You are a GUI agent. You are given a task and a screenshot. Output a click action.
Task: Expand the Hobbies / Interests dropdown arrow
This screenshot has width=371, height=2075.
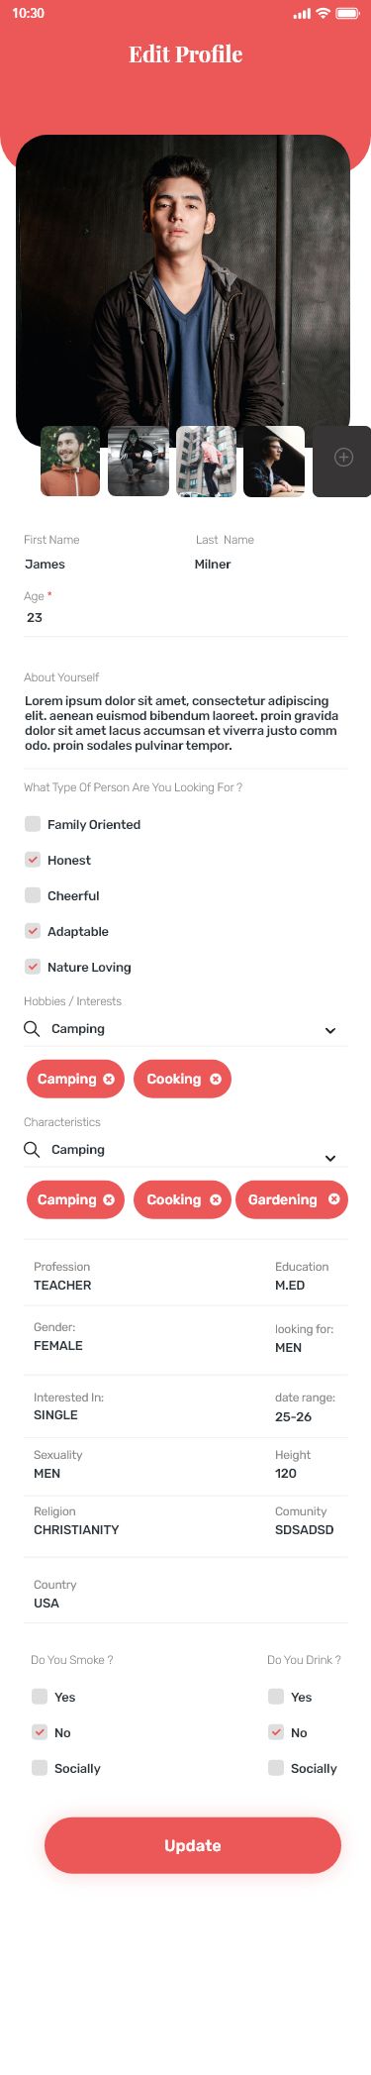[330, 1030]
